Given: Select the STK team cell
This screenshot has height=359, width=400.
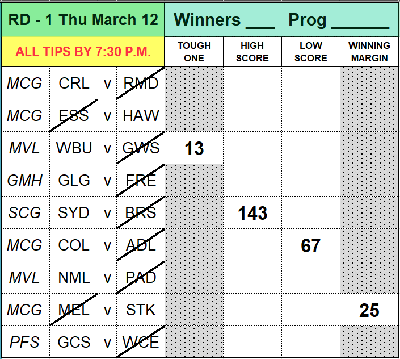Looking at the screenshot, I should tap(141, 310).
